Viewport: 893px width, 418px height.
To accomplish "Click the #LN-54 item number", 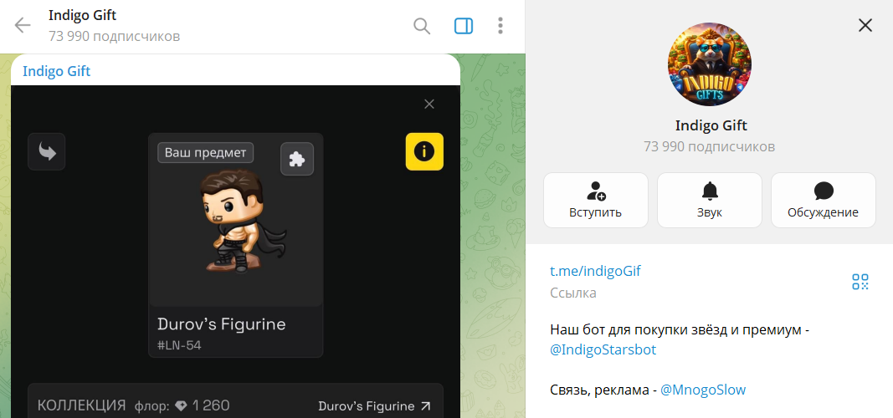I will tap(179, 345).
